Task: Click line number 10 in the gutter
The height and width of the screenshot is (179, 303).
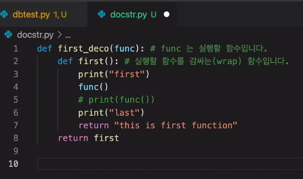Action: tap(13, 164)
